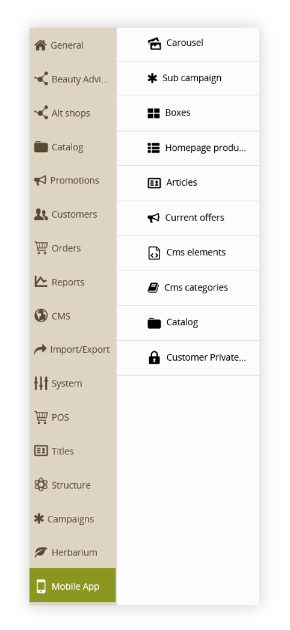
Task: Select the Mobile App menu item
Action: (72, 586)
